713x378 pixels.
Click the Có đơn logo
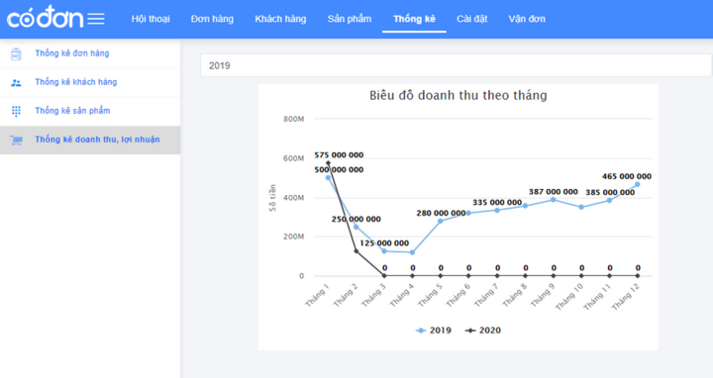click(45, 17)
